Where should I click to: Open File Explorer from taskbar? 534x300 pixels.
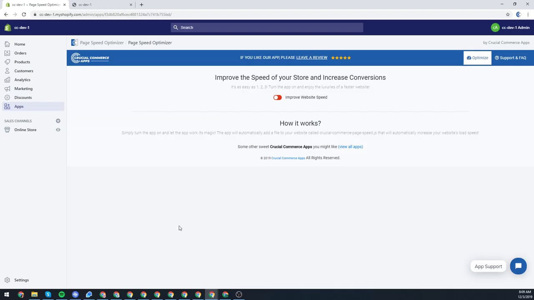pos(34,295)
